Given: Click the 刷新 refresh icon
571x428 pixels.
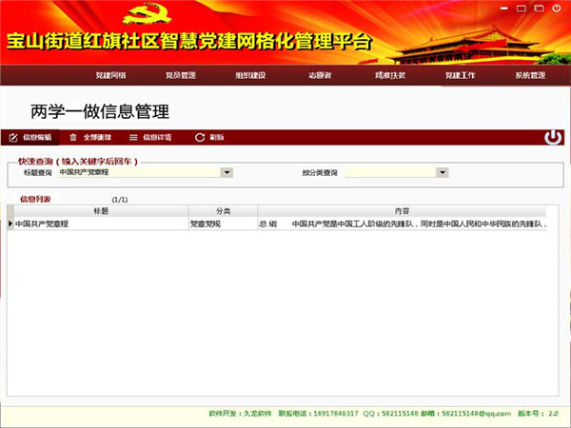Looking at the screenshot, I should click(200, 138).
